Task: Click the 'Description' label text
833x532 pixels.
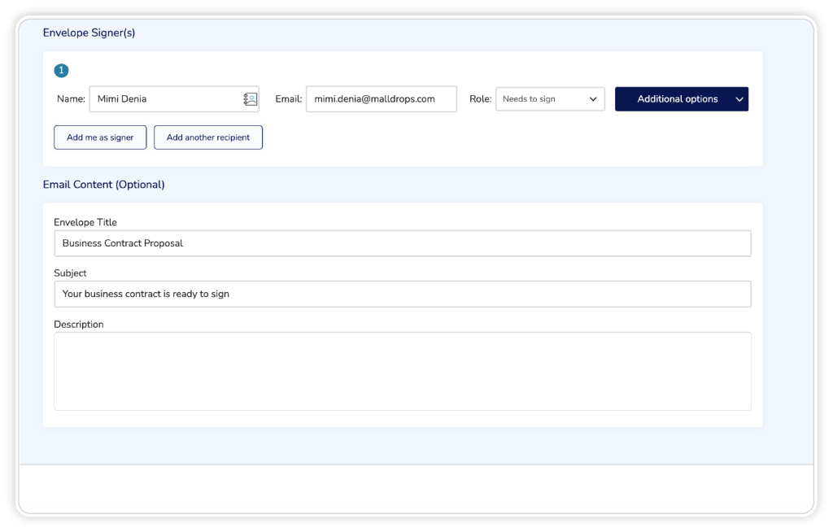Action: pos(79,325)
